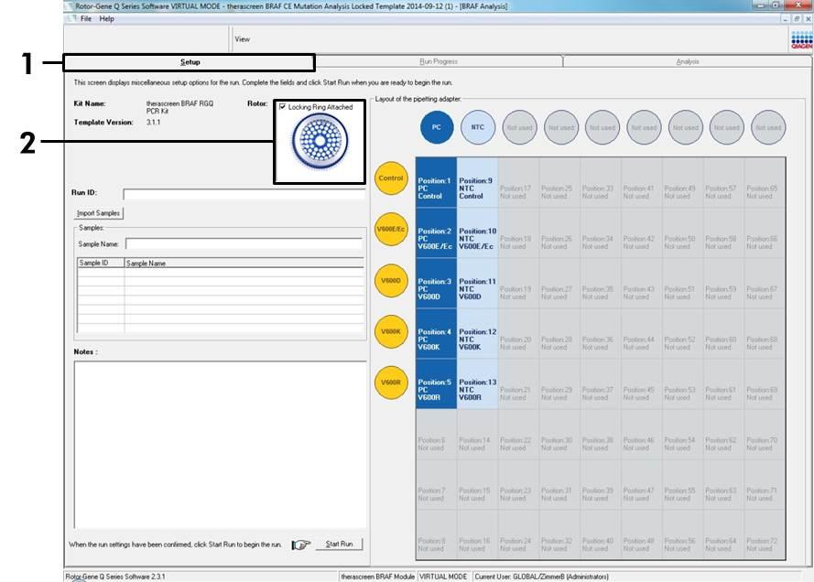814x582 pixels.
Task: Switch to the Setup tab
Action: [x=190, y=62]
